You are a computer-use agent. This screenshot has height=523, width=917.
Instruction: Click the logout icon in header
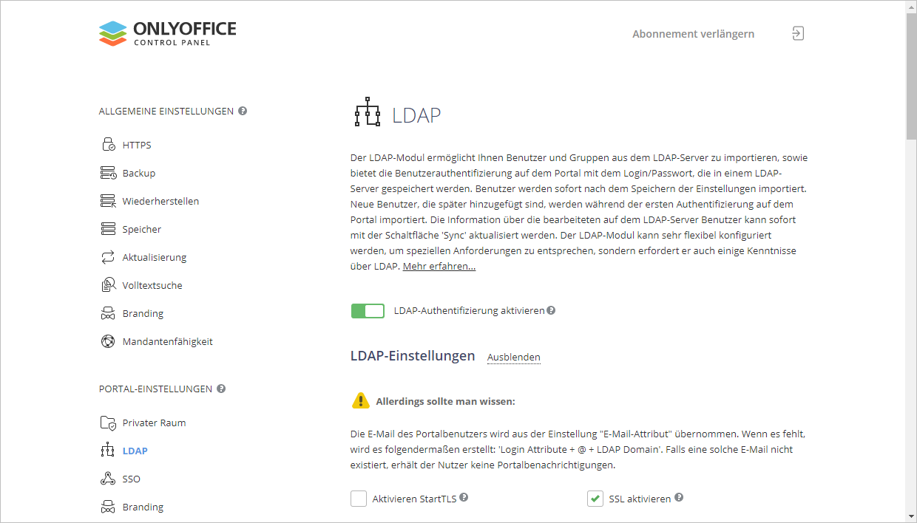[x=797, y=33]
